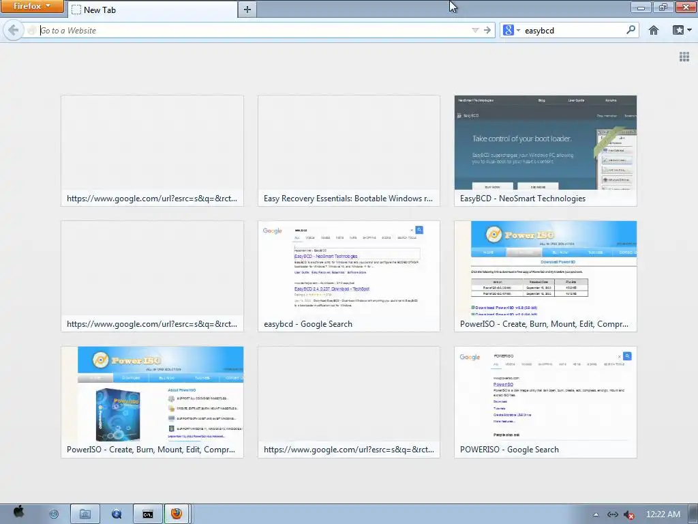Open the POWERISO - Google Search thumbnail
This screenshot has height=524, width=698.
pos(545,402)
